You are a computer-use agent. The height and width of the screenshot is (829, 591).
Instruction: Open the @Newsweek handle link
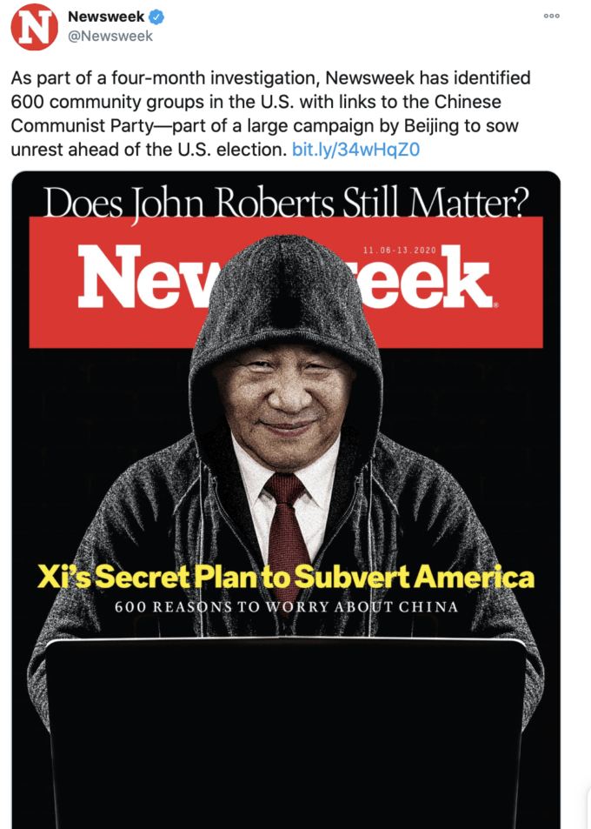pos(110,37)
